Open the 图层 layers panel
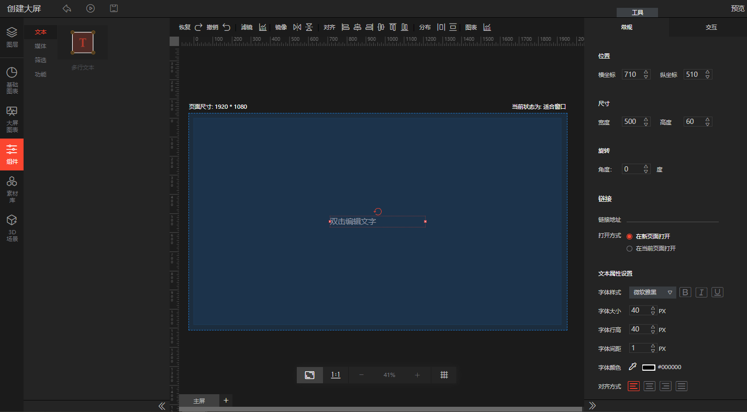The width and height of the screenshot is (747, 412). [12, 37]
